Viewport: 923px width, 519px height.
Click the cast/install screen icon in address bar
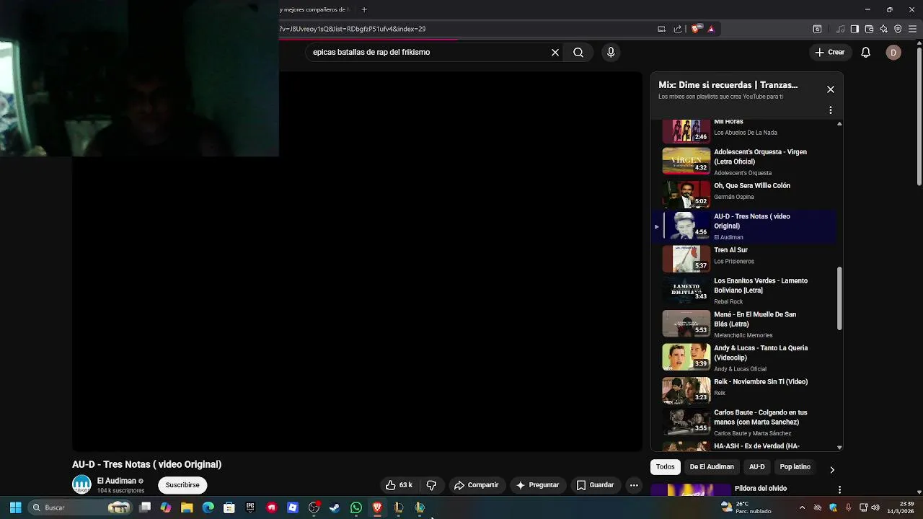(661, 29)
